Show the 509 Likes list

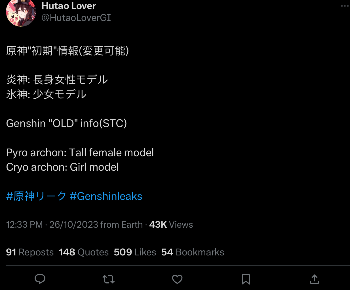point(135,252)
